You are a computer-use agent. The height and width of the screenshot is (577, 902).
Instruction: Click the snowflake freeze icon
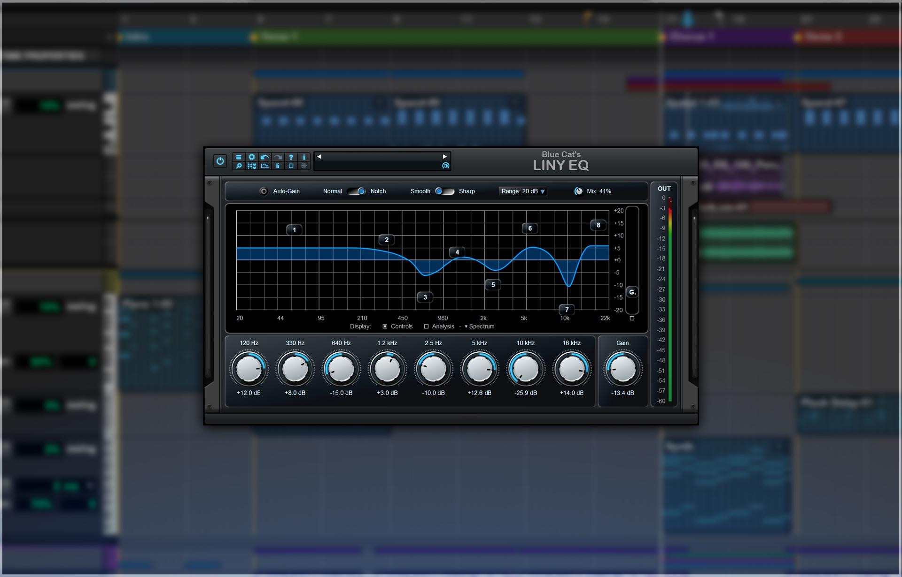(x=304, y=166)
